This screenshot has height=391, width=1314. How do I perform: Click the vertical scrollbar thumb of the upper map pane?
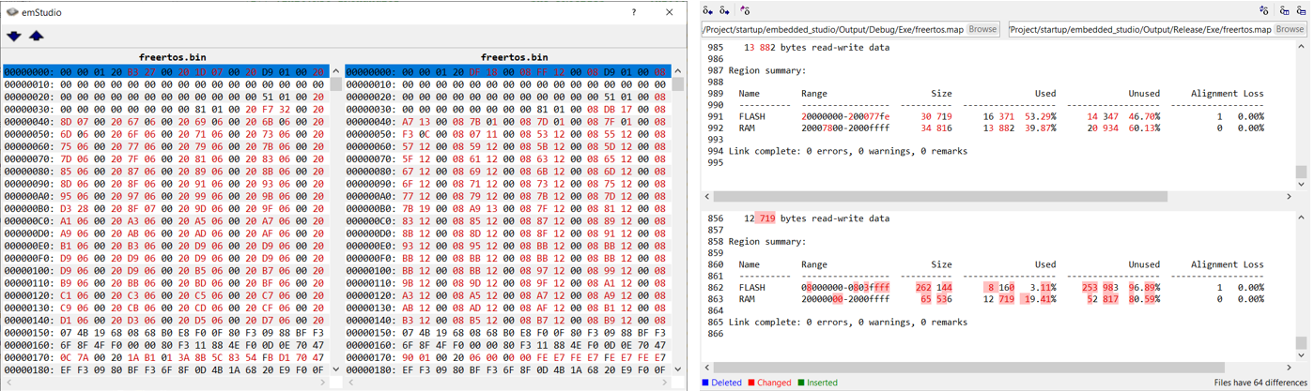click(1301, 172)
